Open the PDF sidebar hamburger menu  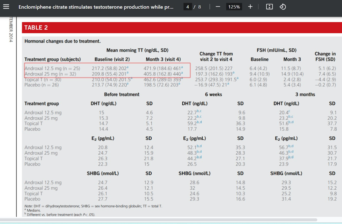(6, 7)
